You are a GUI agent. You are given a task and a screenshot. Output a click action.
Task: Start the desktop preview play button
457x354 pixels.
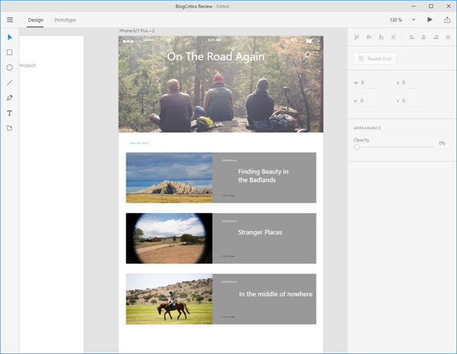click(x=430, y=20)
